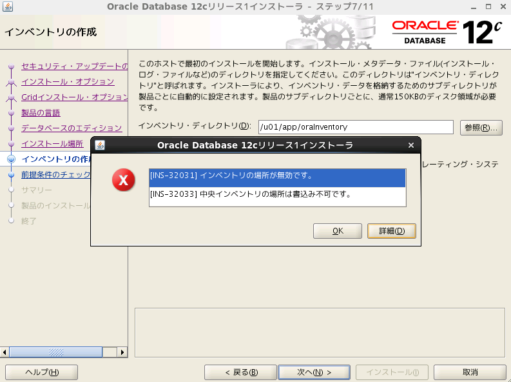Click the < 戻る(B) back button
Viewport: 511px width, 382px height.
[240, 372]
